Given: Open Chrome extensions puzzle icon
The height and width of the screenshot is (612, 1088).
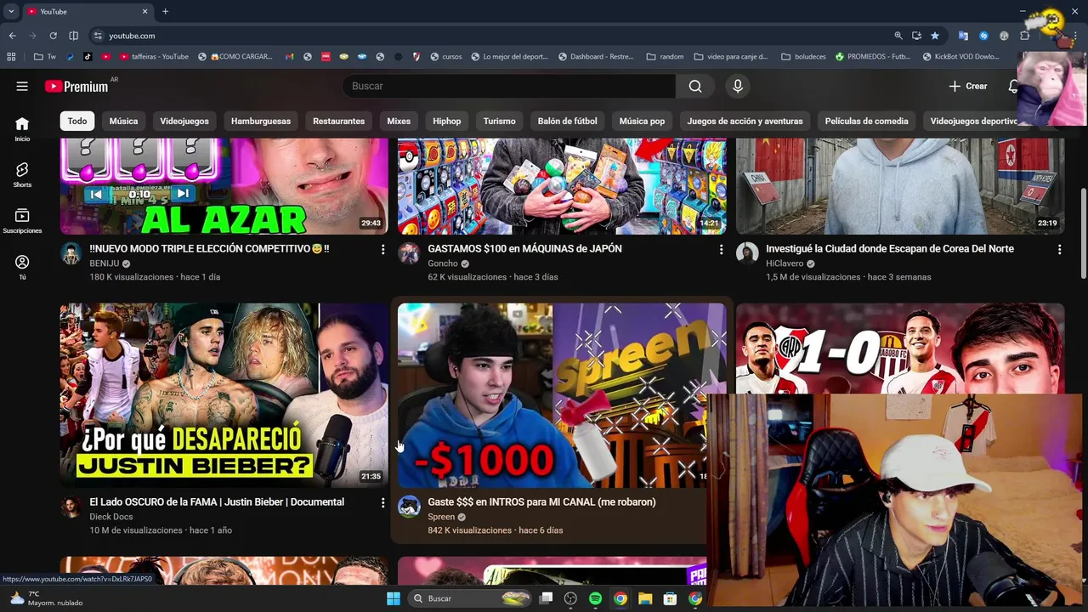Looking at the screenshot, I should click(1025, 36).
